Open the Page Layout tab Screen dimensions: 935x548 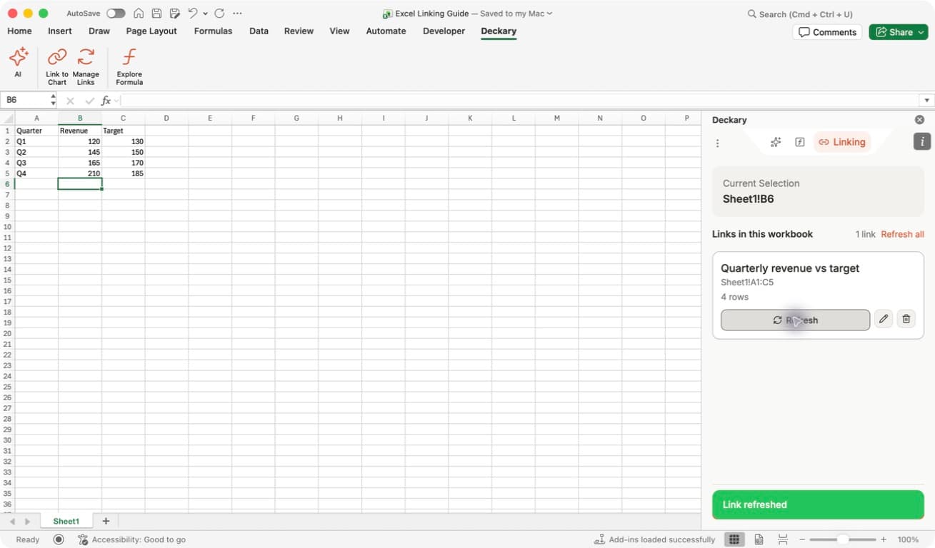[151, 31]
